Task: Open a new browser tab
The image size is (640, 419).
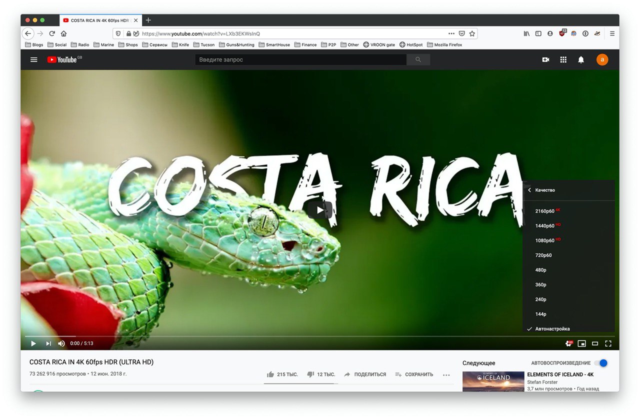Action: 148,20
